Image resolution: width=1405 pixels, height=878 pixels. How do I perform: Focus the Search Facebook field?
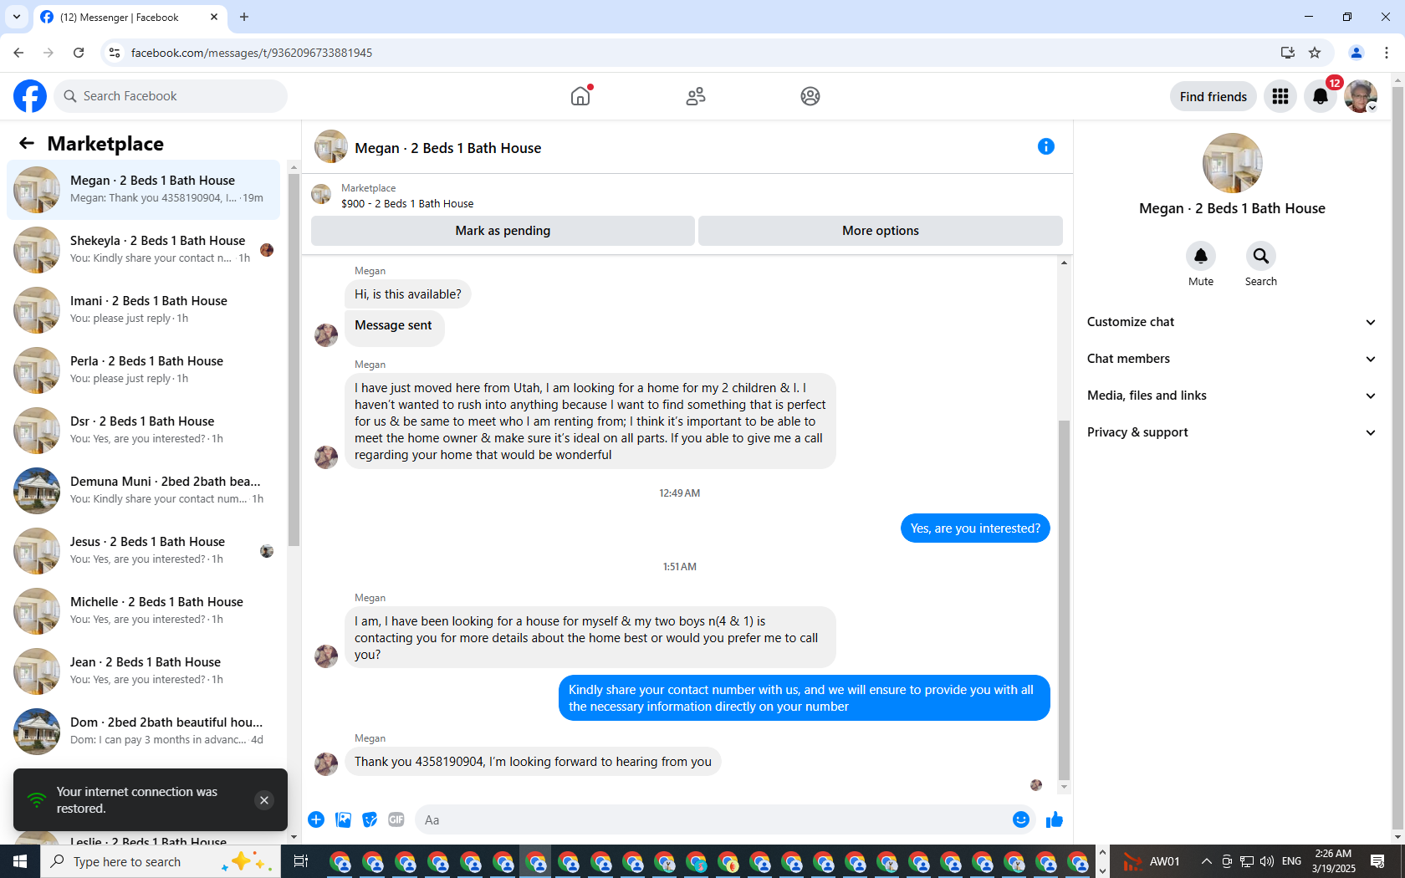[x=171, y=96]
